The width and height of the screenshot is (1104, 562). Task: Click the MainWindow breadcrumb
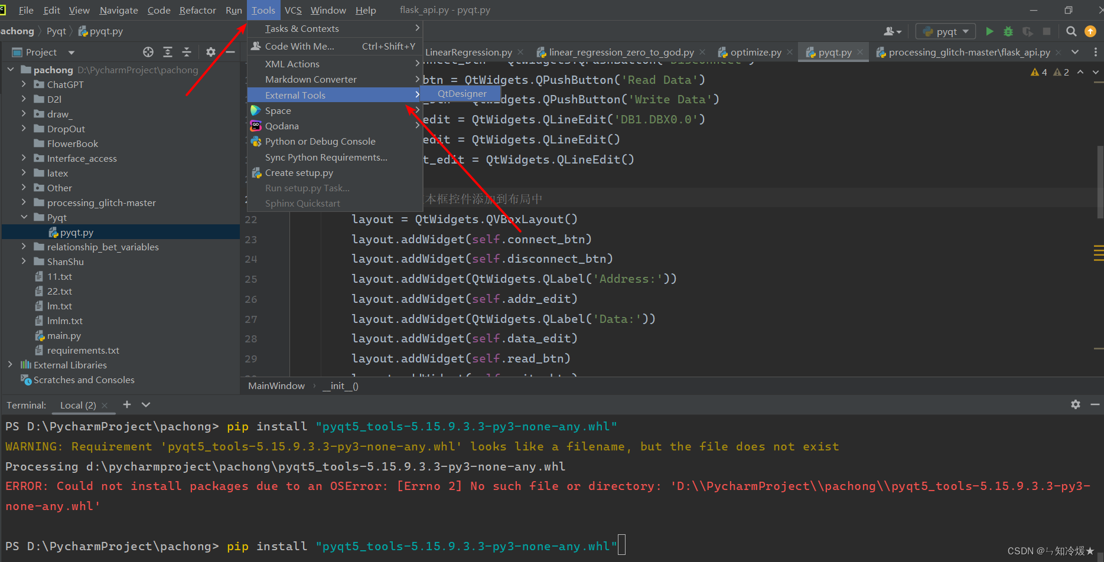tap(276, 386)
